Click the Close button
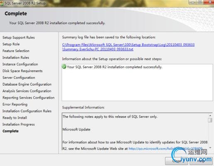Viewport: 214px width, 166px height. (x=176, y=161)
